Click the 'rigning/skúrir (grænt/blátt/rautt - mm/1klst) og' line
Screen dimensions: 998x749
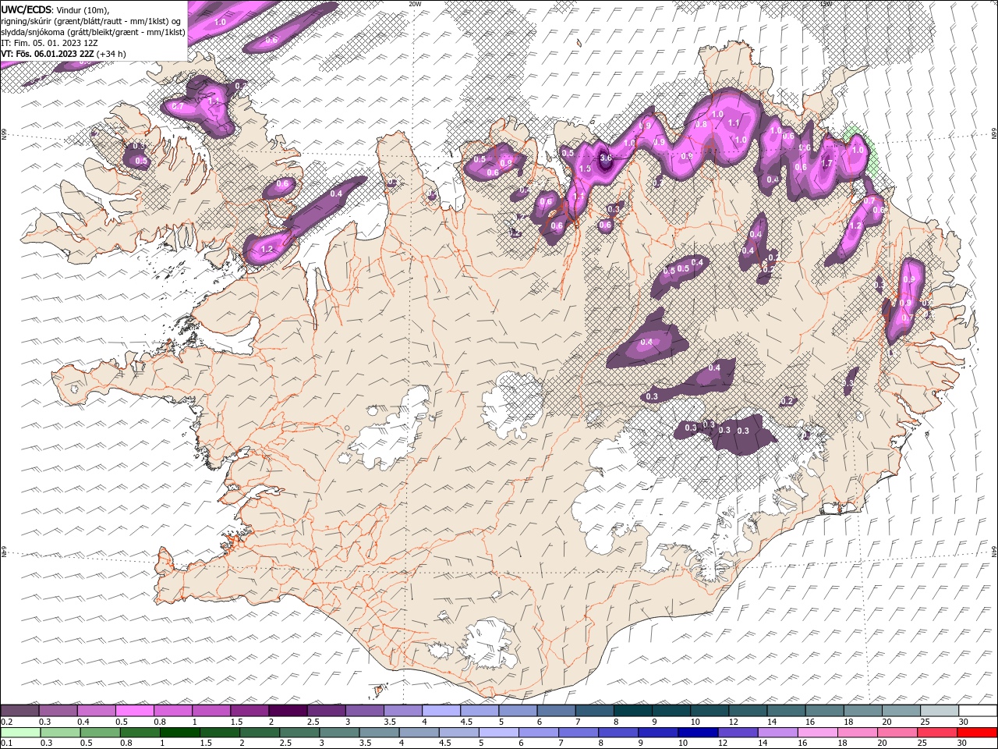point(91,20)
